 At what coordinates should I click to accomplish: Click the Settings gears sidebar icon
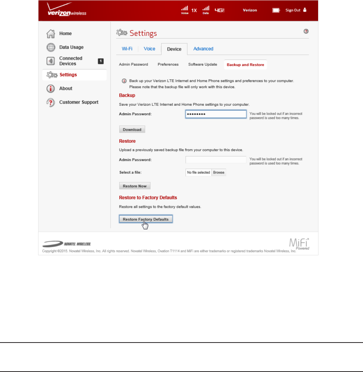click(x=52, y=75)
